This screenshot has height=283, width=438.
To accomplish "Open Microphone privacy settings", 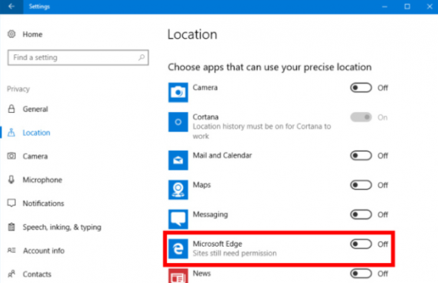I will click(x=42, y=180).
